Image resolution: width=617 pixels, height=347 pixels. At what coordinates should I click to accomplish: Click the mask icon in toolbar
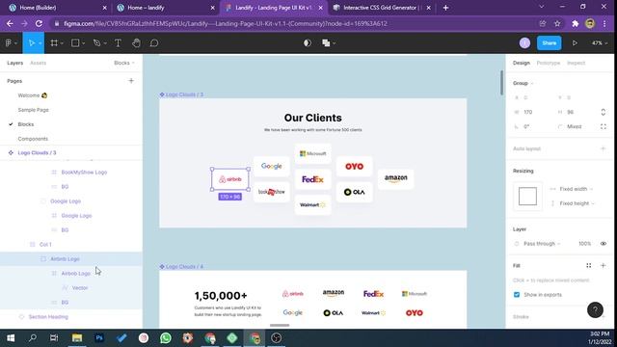pyautogui.click(x=308, y=42)
